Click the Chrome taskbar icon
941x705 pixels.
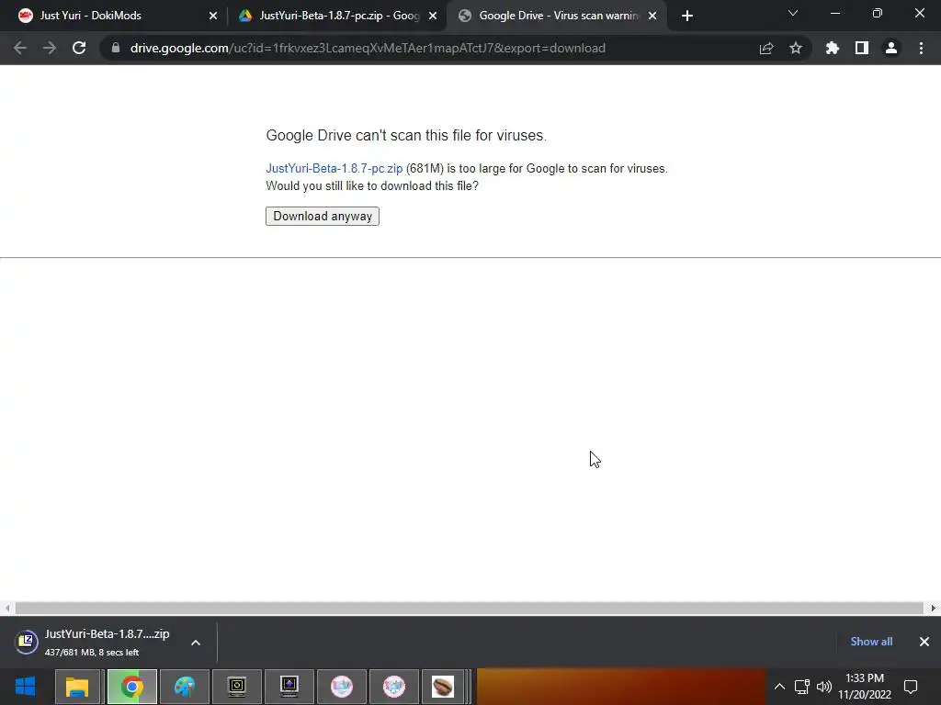click(x=132, y=687)
